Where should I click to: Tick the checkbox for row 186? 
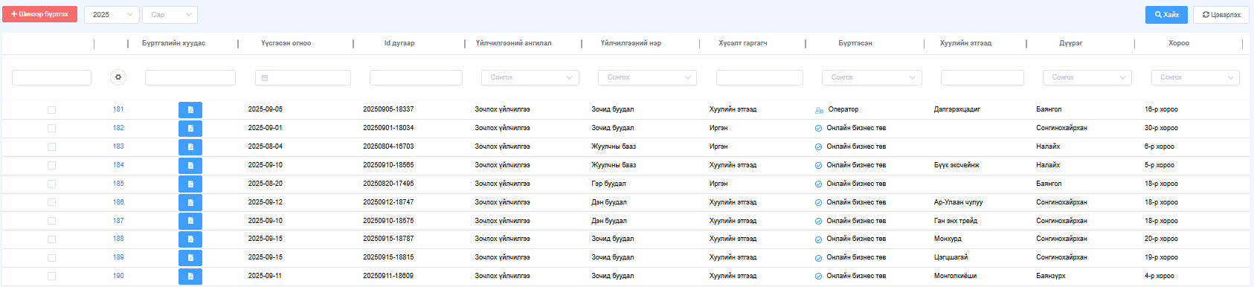[51, 202]
